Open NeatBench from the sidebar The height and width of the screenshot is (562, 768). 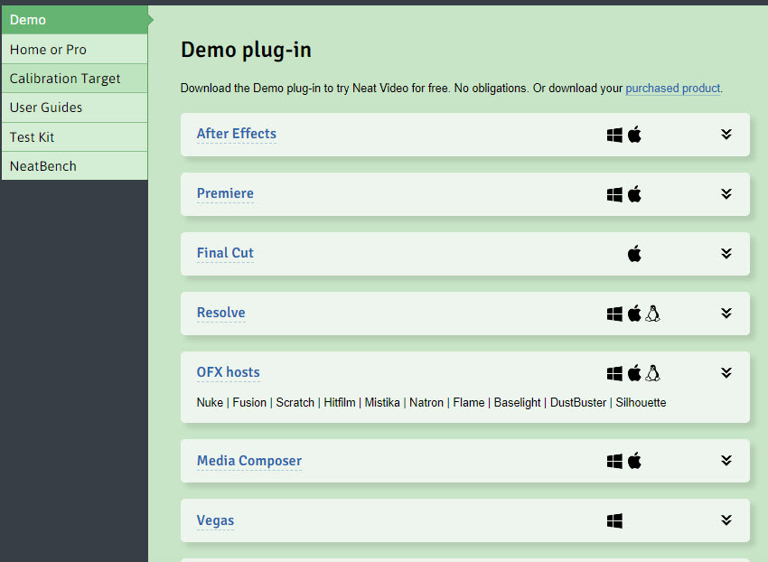tap(74, 165)
